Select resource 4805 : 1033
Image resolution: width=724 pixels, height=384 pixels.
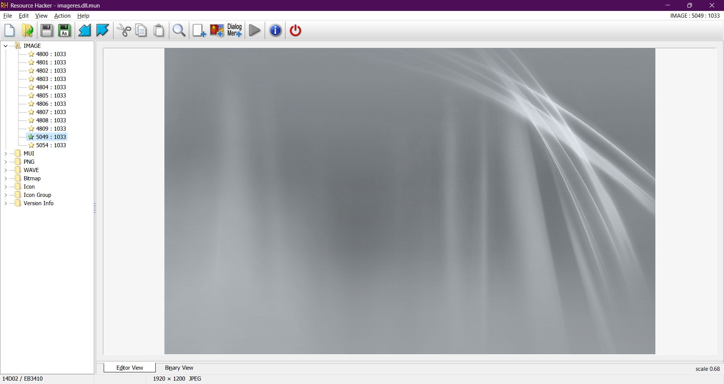pyautogui.click(x=51, y=96)
